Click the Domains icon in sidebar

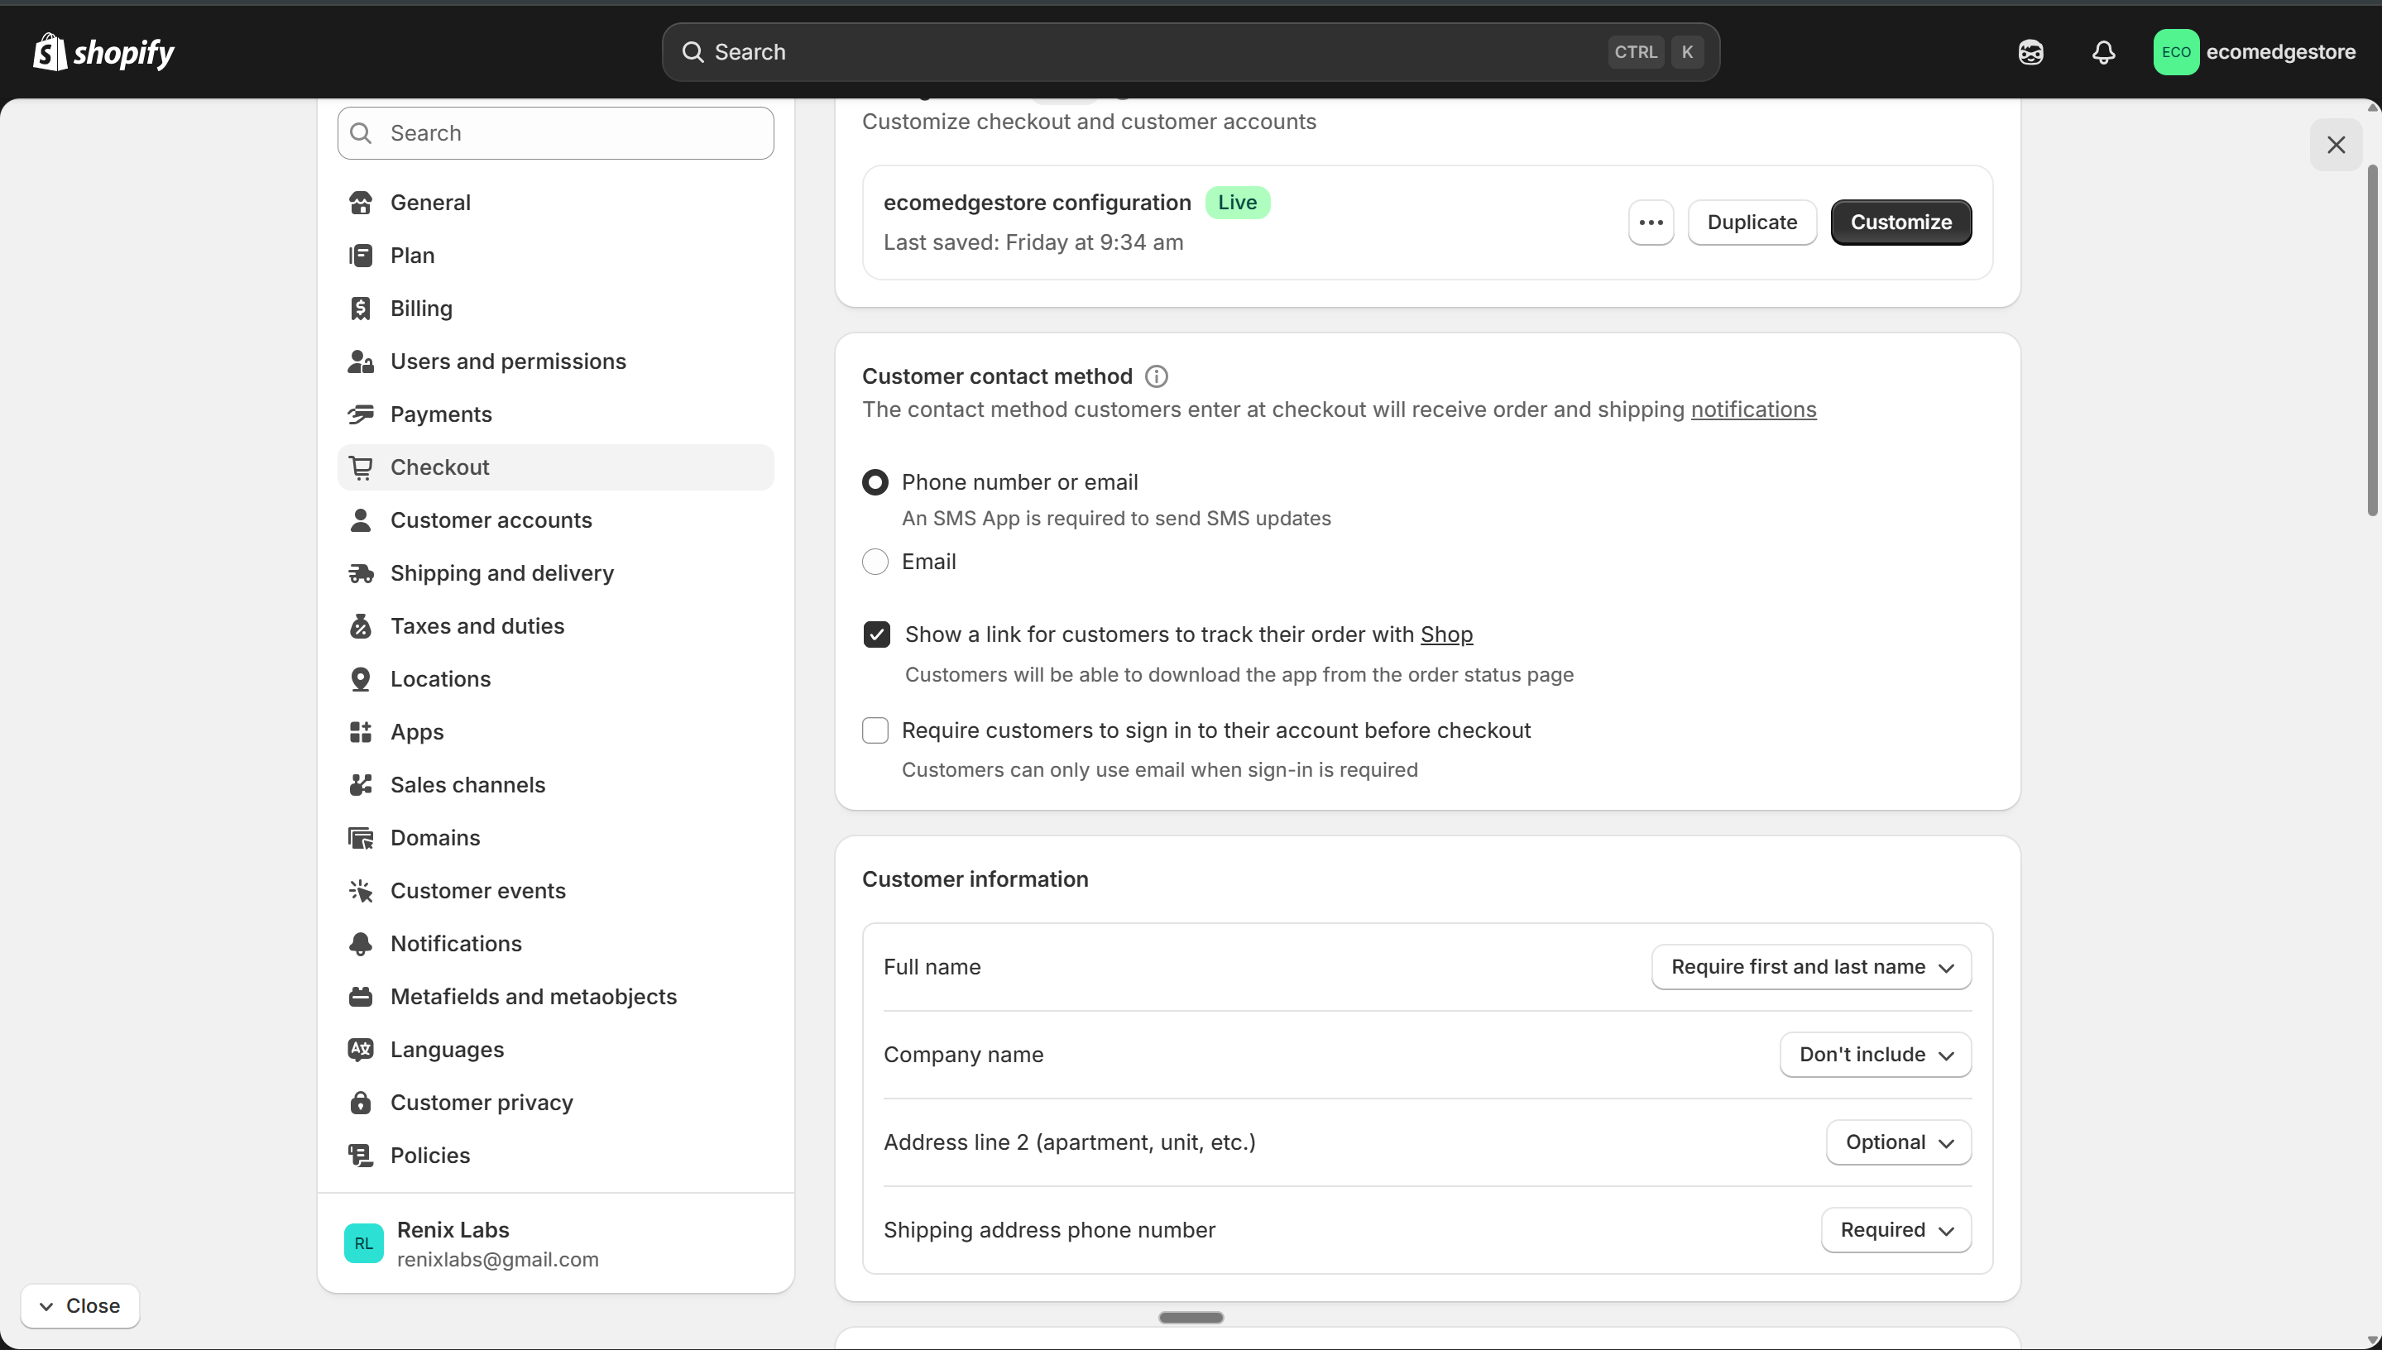[362, 837]
